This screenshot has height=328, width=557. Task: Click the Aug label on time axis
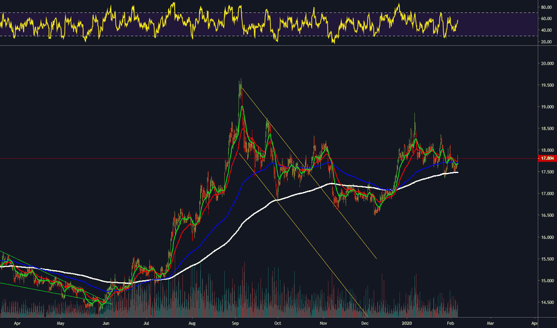pos(192,323)
